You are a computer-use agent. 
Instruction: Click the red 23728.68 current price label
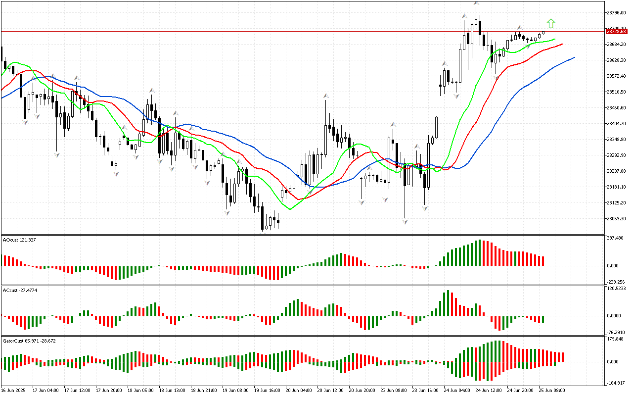(x=616, y=32)
